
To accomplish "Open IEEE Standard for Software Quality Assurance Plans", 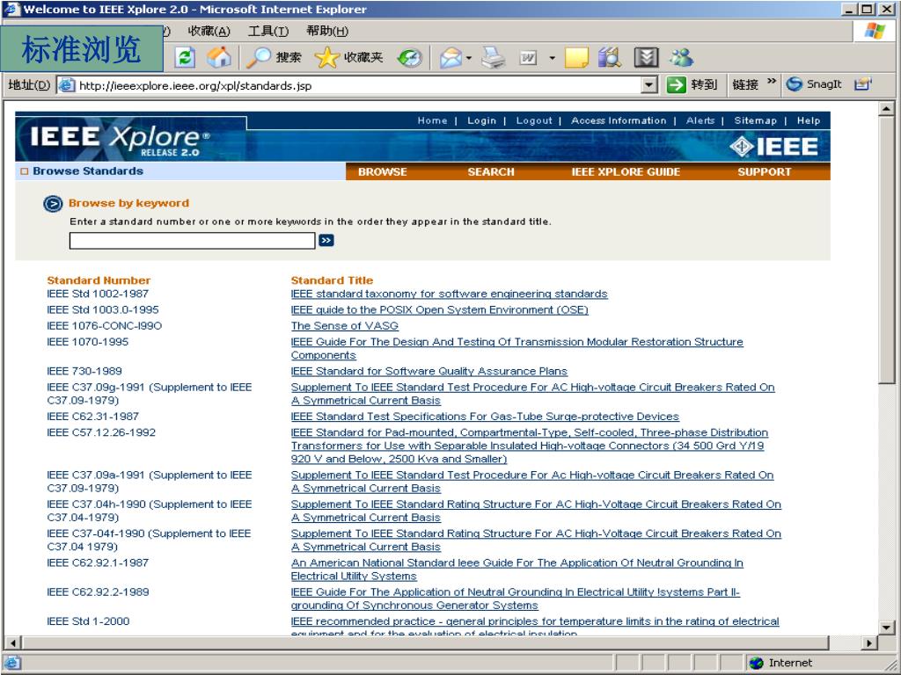I will (x=429, y=372).
